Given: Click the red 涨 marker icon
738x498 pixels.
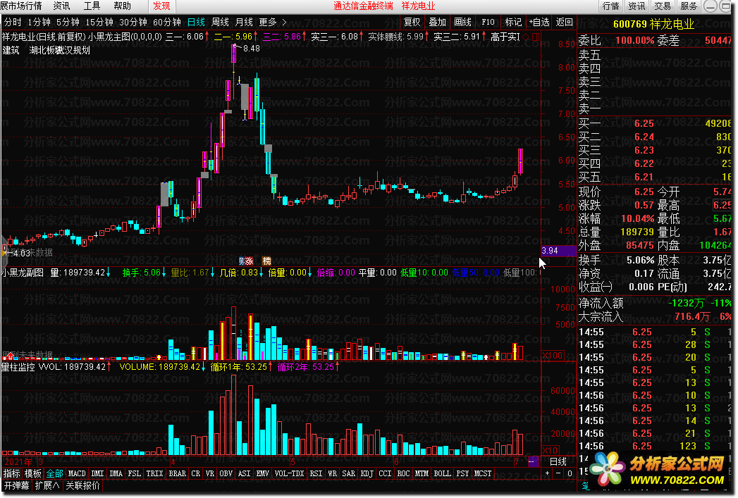Looking at the screenshot, I should click(250, 261).
